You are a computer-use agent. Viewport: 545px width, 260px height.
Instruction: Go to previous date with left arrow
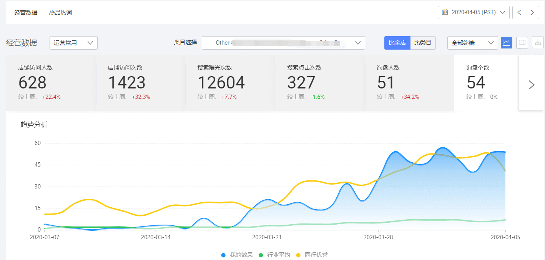[x=519, y=12]
